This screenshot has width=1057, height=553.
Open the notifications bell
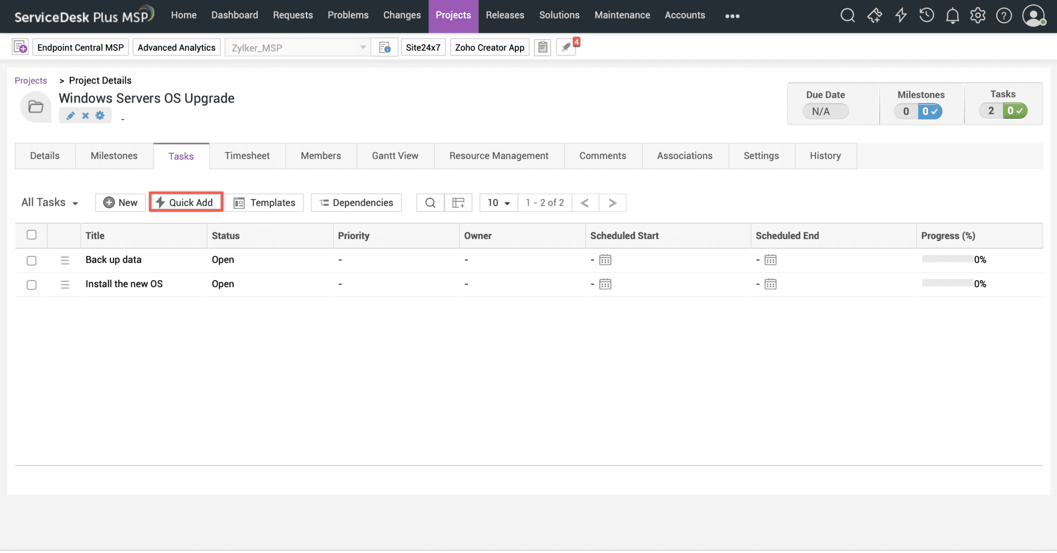(x=952, y=16)
